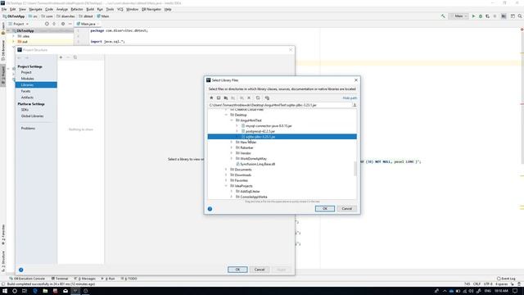Open the Terminal tool window tab
Image resolution: width=524 pixels, height=295 pixels.
pos(60,279)
